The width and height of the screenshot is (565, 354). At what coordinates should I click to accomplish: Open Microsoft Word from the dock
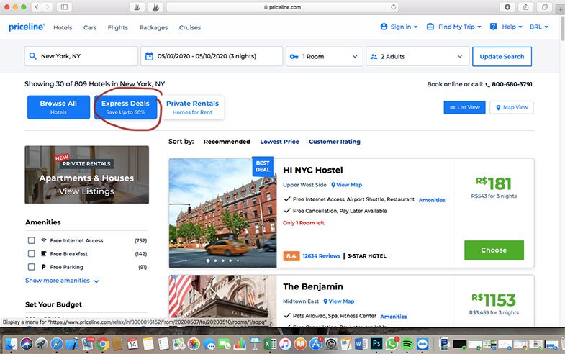point(361,344)
